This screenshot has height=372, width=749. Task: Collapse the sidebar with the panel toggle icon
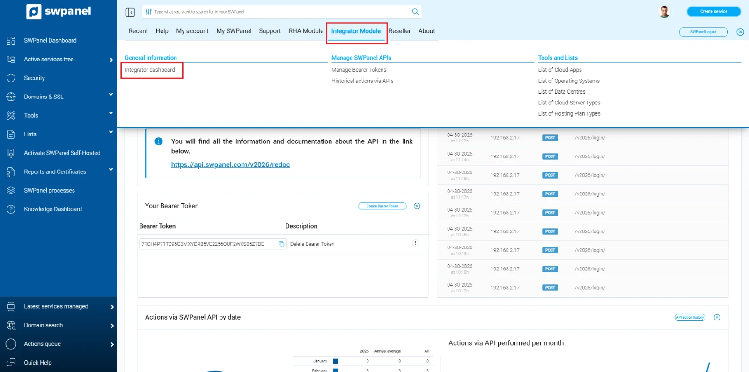[130, 12]
